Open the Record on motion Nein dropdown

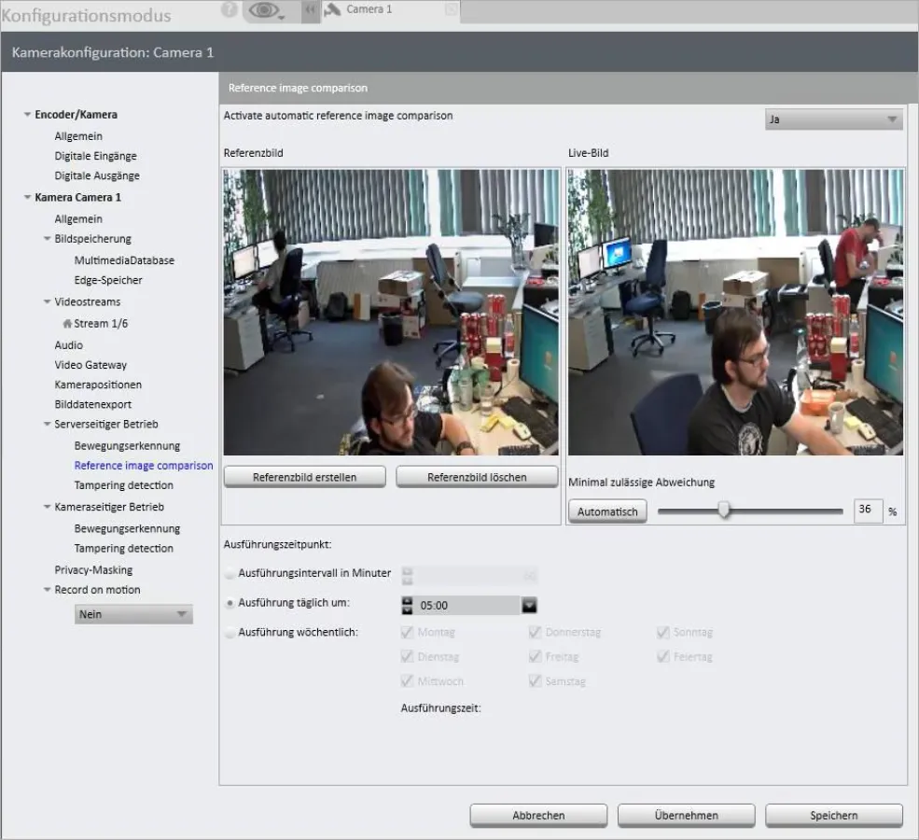(133, 614)
